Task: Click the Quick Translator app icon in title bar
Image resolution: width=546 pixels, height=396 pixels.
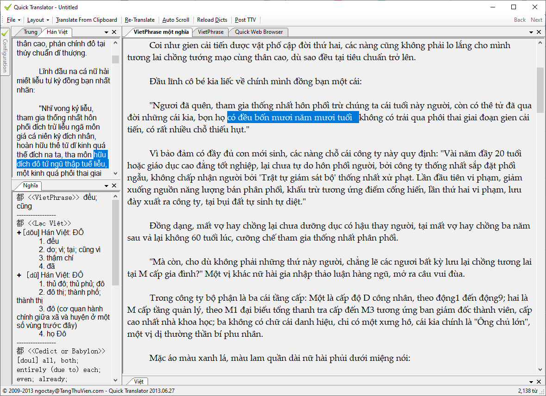Action: 7,7
